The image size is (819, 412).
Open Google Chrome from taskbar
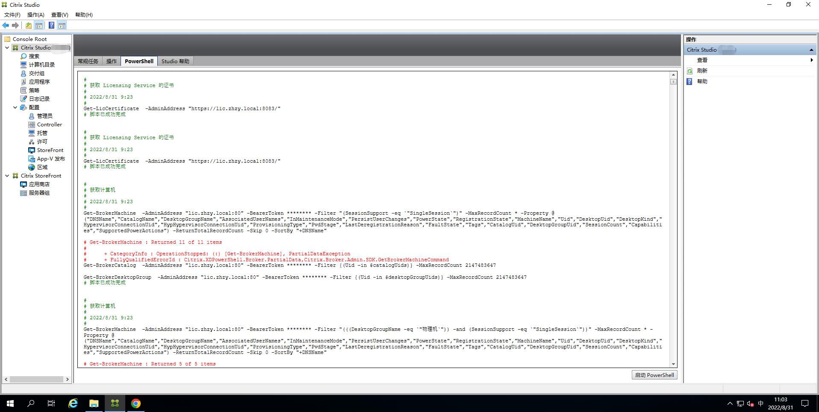[136, 403]
